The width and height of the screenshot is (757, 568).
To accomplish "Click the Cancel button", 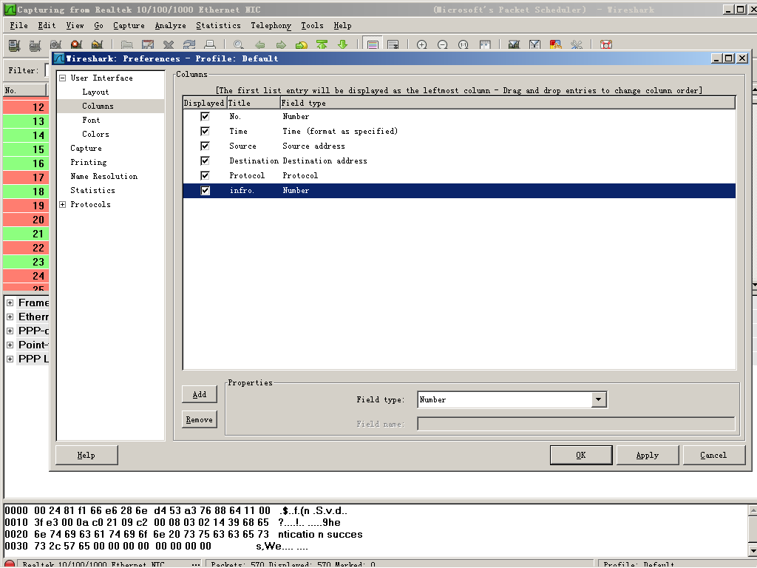I will pos(713,455).
